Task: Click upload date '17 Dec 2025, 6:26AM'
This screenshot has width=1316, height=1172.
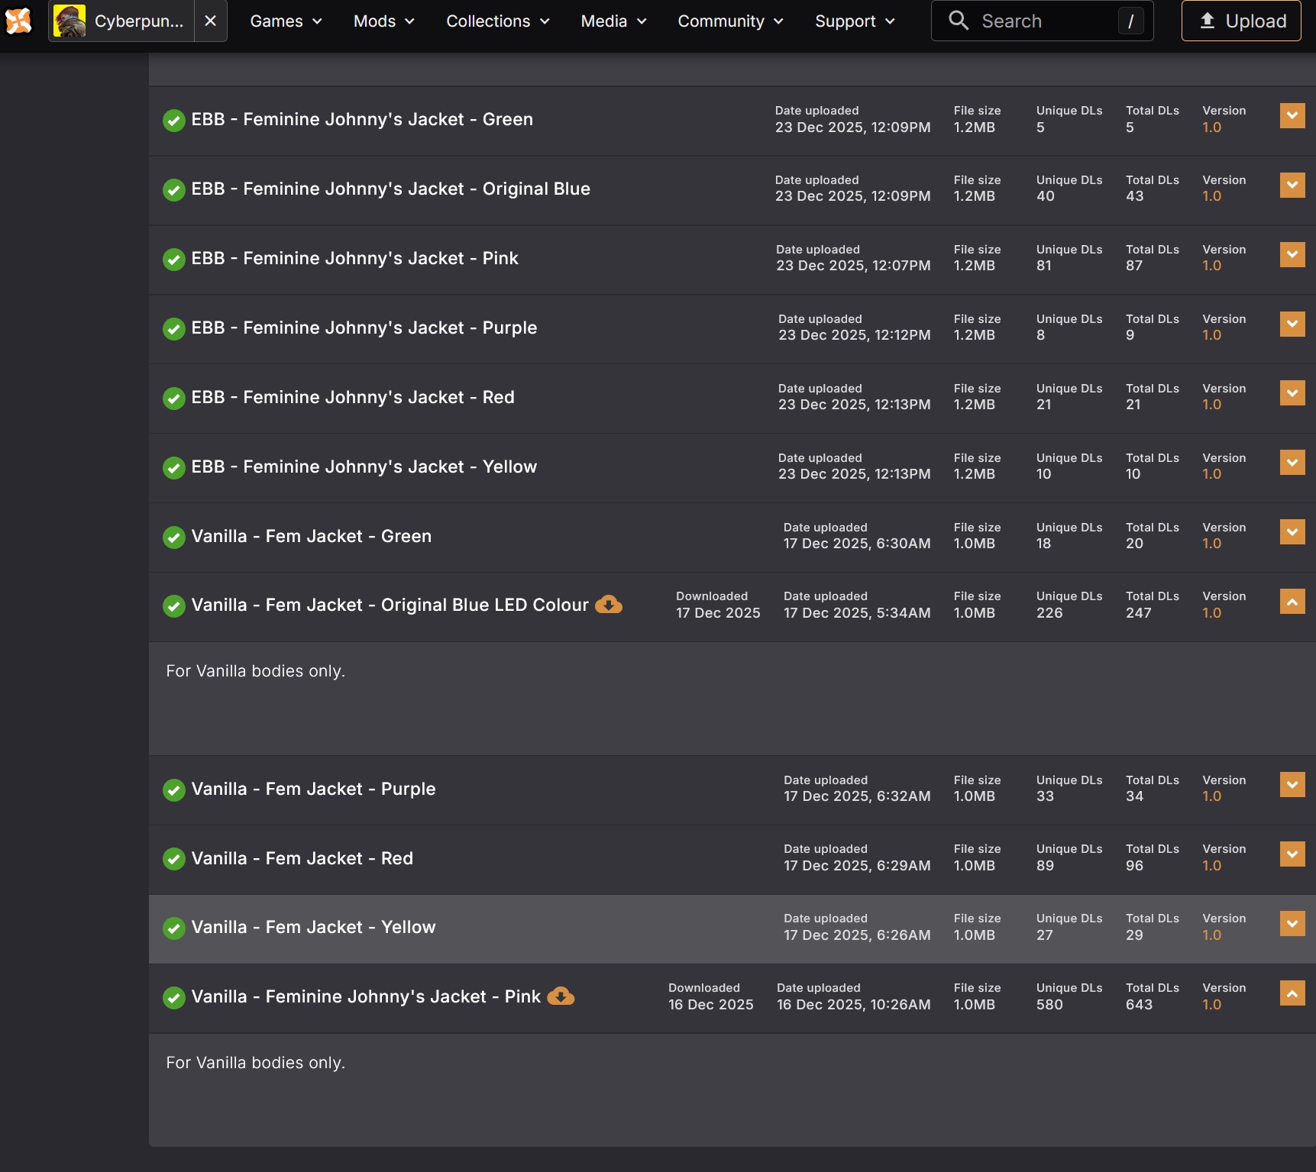Action: click(x=857, y=935)
